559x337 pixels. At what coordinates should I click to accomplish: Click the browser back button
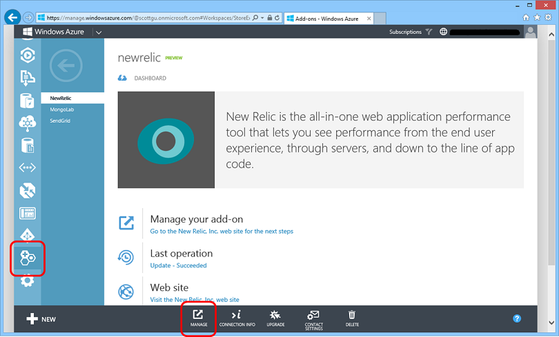pyautogui.click(x=12, y=17)
